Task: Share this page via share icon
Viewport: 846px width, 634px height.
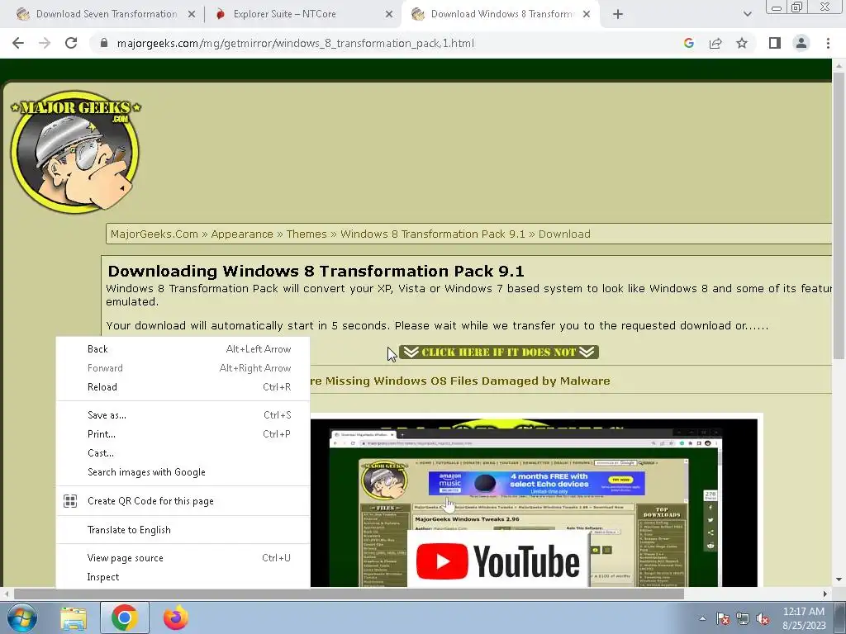Action: click(715, 43)
